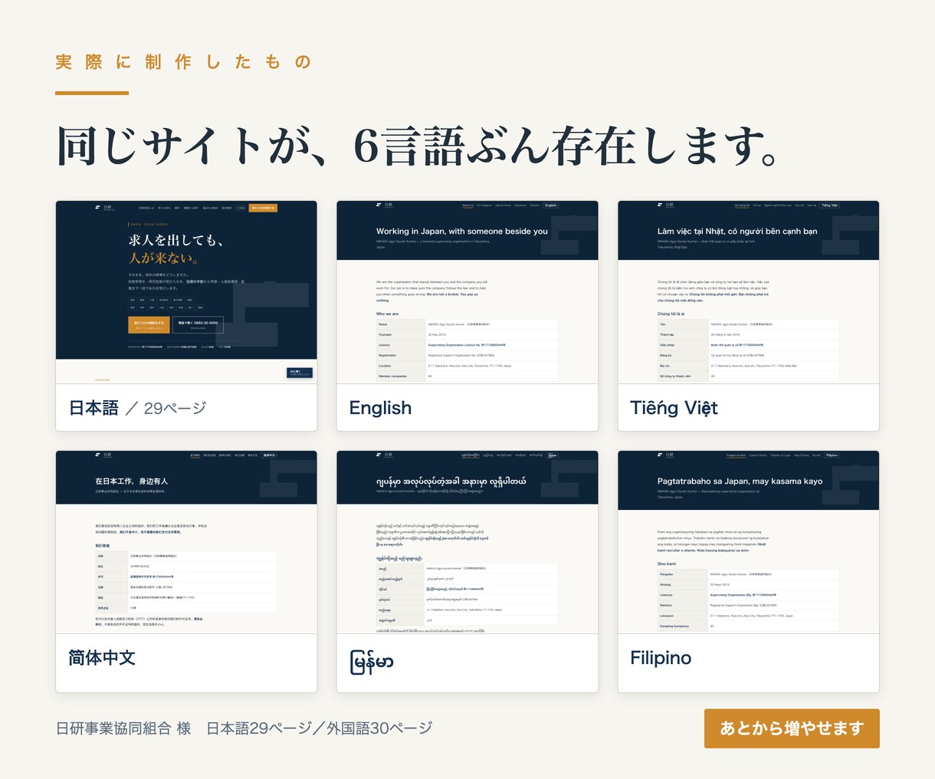Click the 日研 logo in the Burmese thumbnail
Screen dimensions: 935x779
coord(385,455)
